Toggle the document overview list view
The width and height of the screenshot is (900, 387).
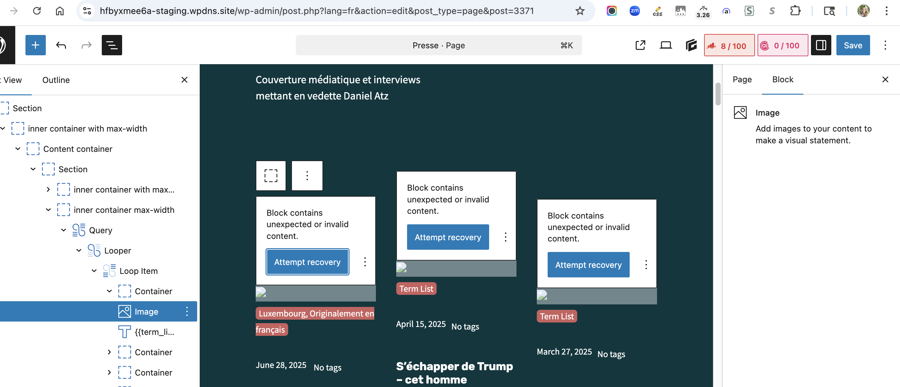[112, 45]
